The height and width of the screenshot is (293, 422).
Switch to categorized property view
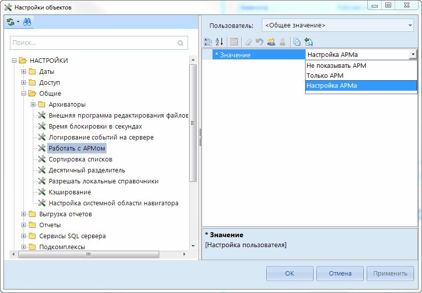[208, 42]
